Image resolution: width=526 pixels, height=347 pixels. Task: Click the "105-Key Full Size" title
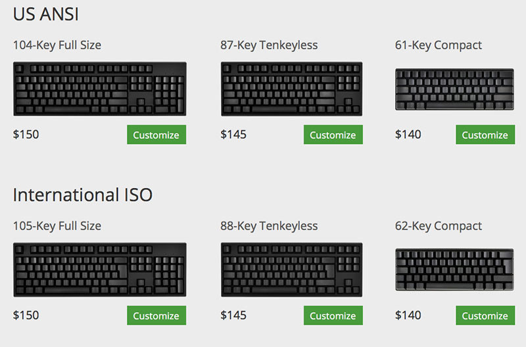coord(57,226)
